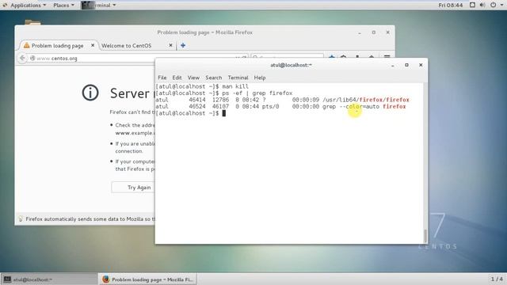Image resolution: width=507 pixels, height=285 pixels.
Task: Minimize the terminal window
Action: [x=393, y=65]
